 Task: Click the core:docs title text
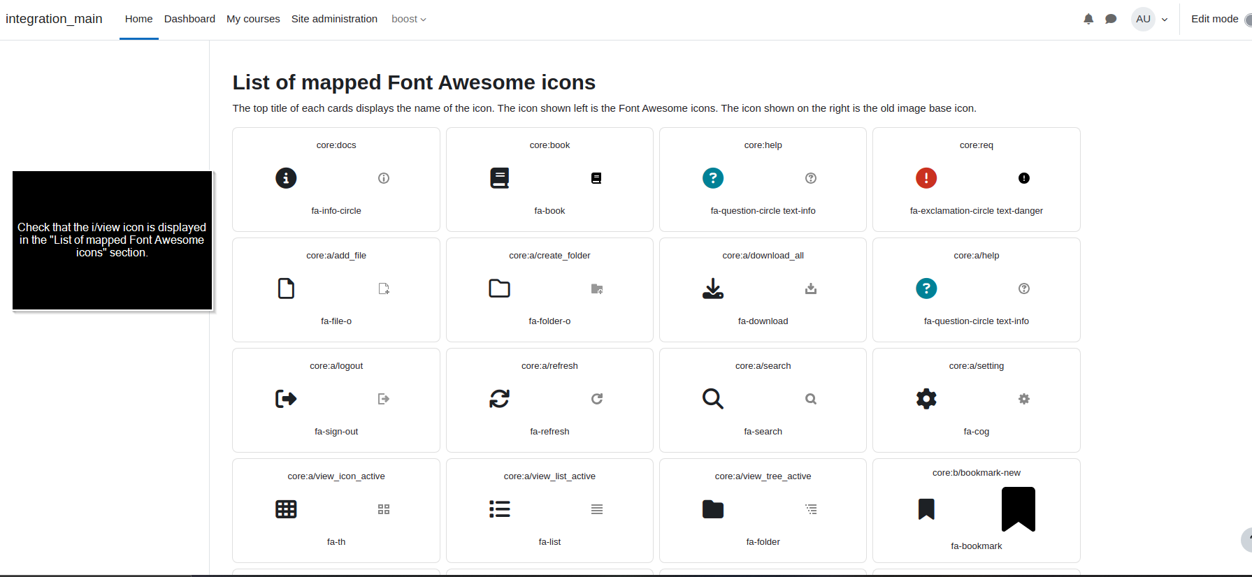(x=336, y=145)
